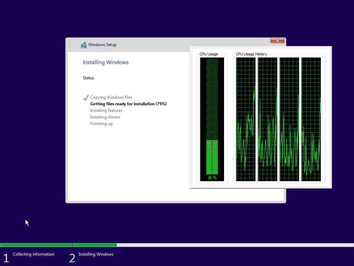Click the green checkmark beside Copying Windows files
354x266 pixels.
point(86,97)
